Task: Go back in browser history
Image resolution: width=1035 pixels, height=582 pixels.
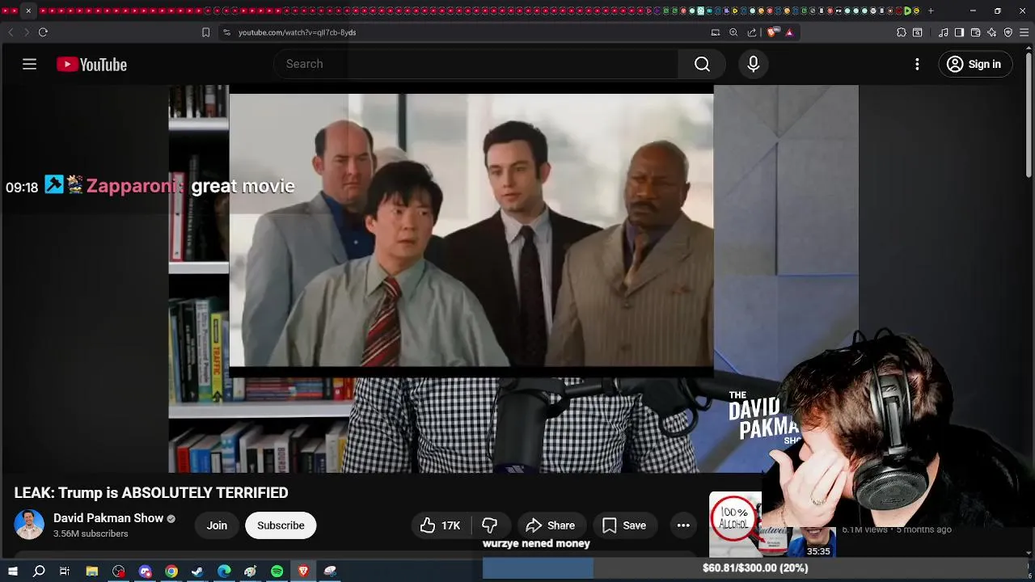Action: 11,32
